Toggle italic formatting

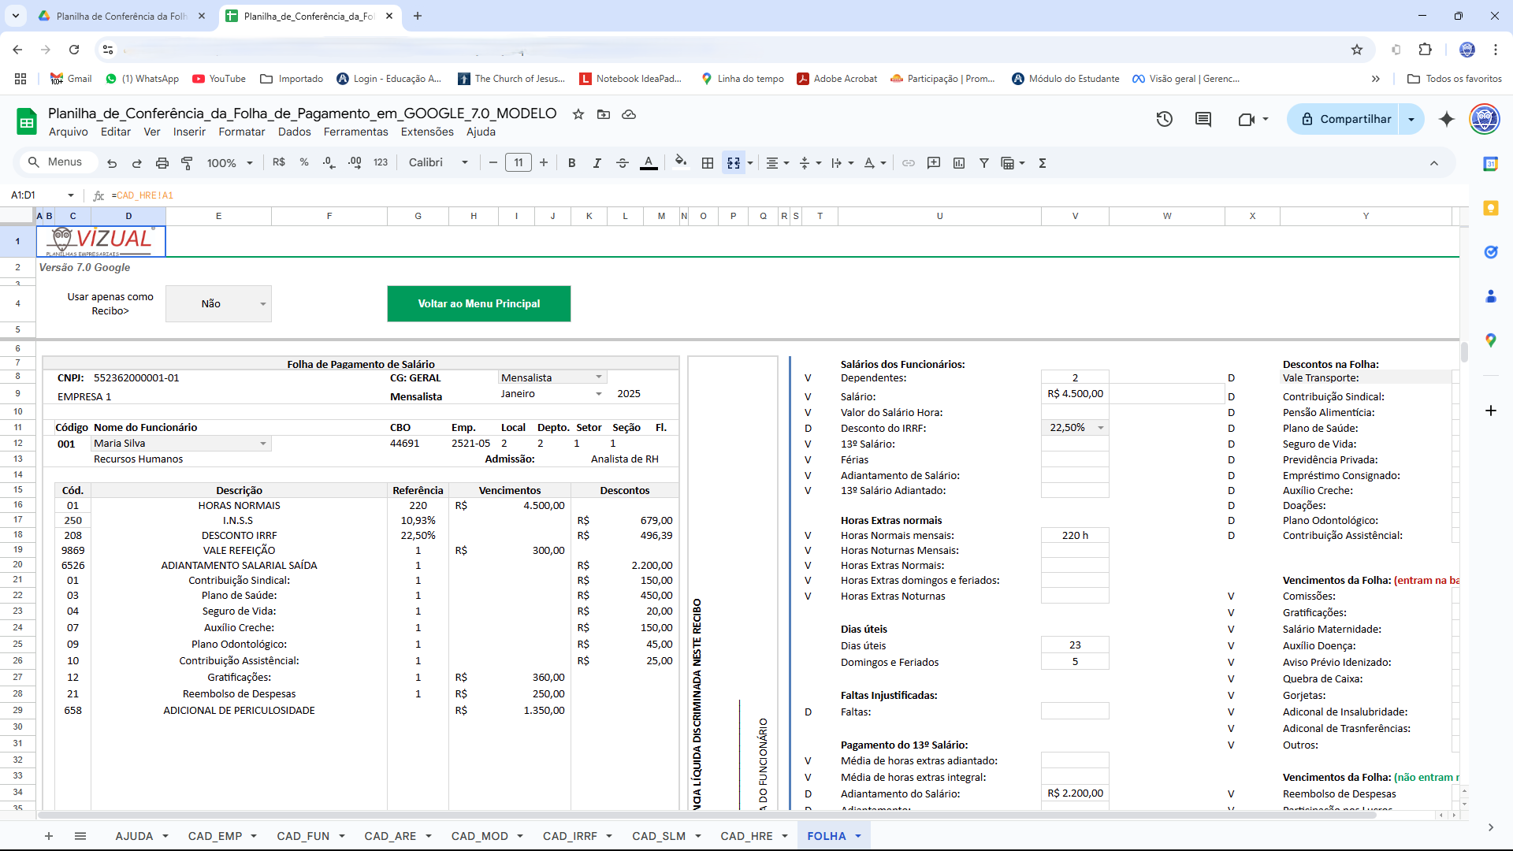pos(597,163)
